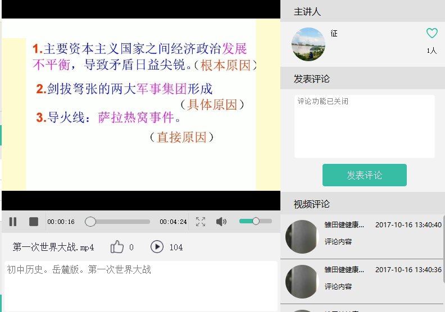The height and width of the screenshot is (312, 445).
Task: Click the play count icon beside 104
Action: coord(157,247)
